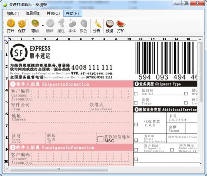This screenshot has width=207, height=176.
Task: Open a template with the orange 打开 icon
Action: [11, 26]
